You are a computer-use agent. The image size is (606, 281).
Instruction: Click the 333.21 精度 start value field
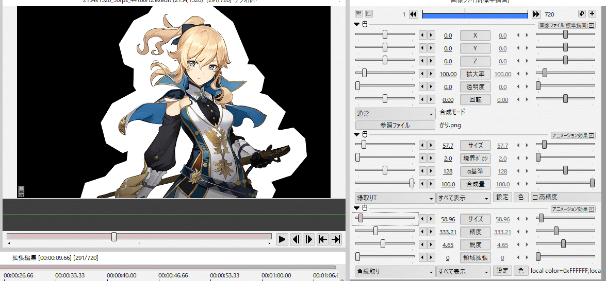point(448,232)
